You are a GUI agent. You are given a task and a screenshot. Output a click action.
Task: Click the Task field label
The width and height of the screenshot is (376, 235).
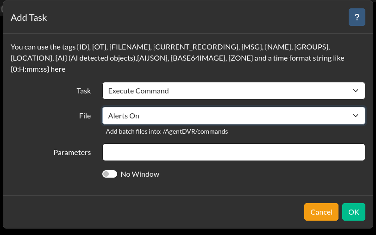point(84,91)
